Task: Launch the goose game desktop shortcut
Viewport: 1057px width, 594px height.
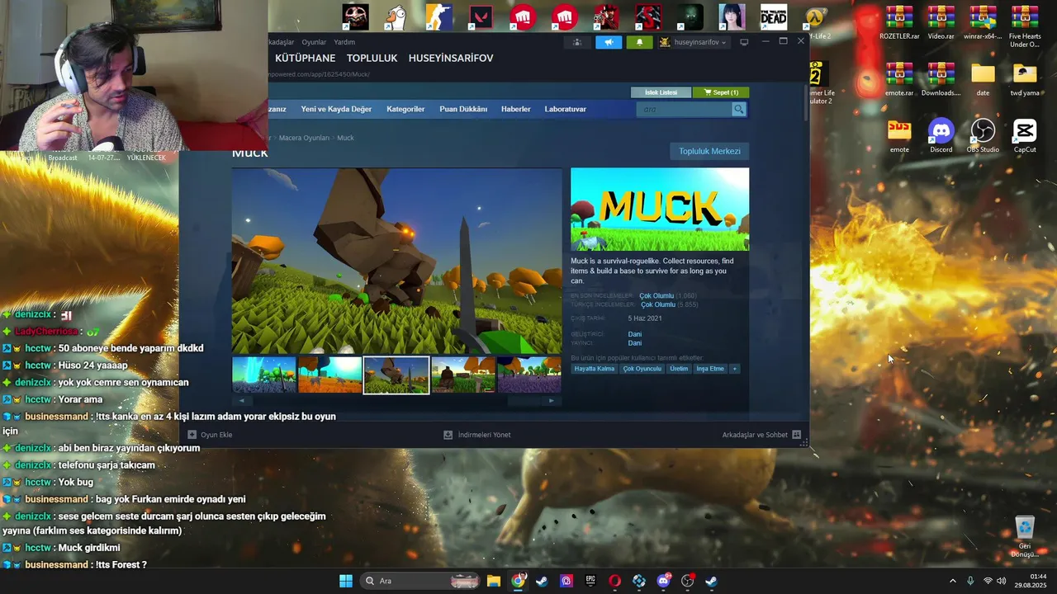Action: click(397, 16)
